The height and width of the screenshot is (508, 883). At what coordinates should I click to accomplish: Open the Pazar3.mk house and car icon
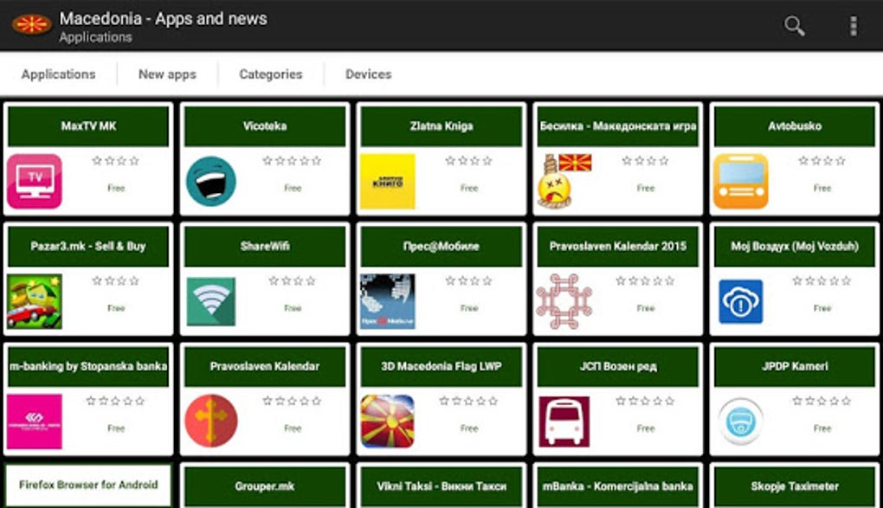coord(35,301)
